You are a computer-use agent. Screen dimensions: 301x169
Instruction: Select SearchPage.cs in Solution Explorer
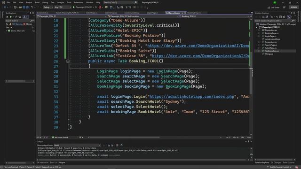point(271,45)
